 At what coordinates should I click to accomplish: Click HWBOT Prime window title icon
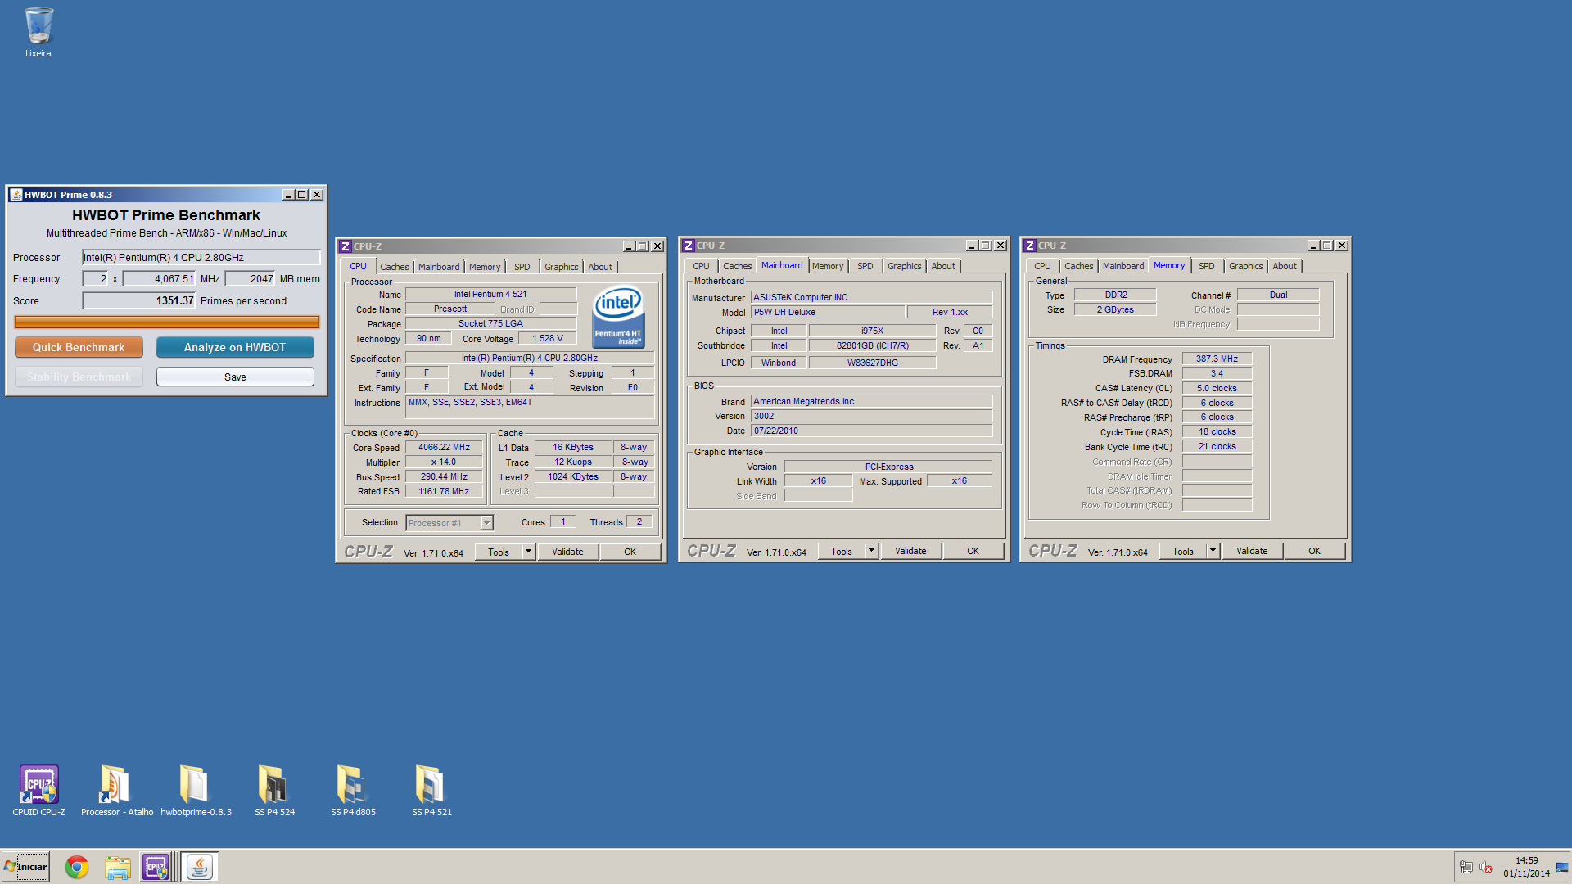(x=16, y=195)
